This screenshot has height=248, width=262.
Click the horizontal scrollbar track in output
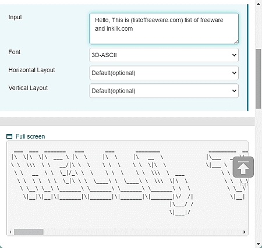tap(143, 232)
